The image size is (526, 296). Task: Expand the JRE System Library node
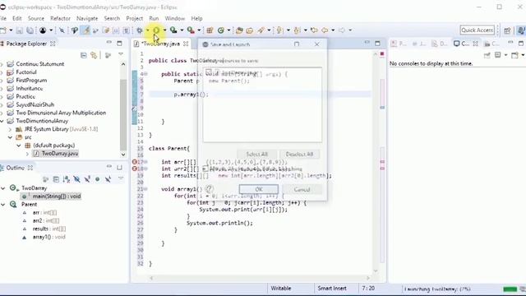[10, 129]
